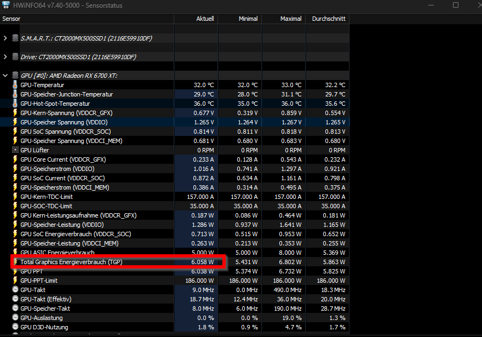Click the clock icon of GPU-Speicher-Takt
This screenshot has width=482, height=337.
[x=15, y=308]
